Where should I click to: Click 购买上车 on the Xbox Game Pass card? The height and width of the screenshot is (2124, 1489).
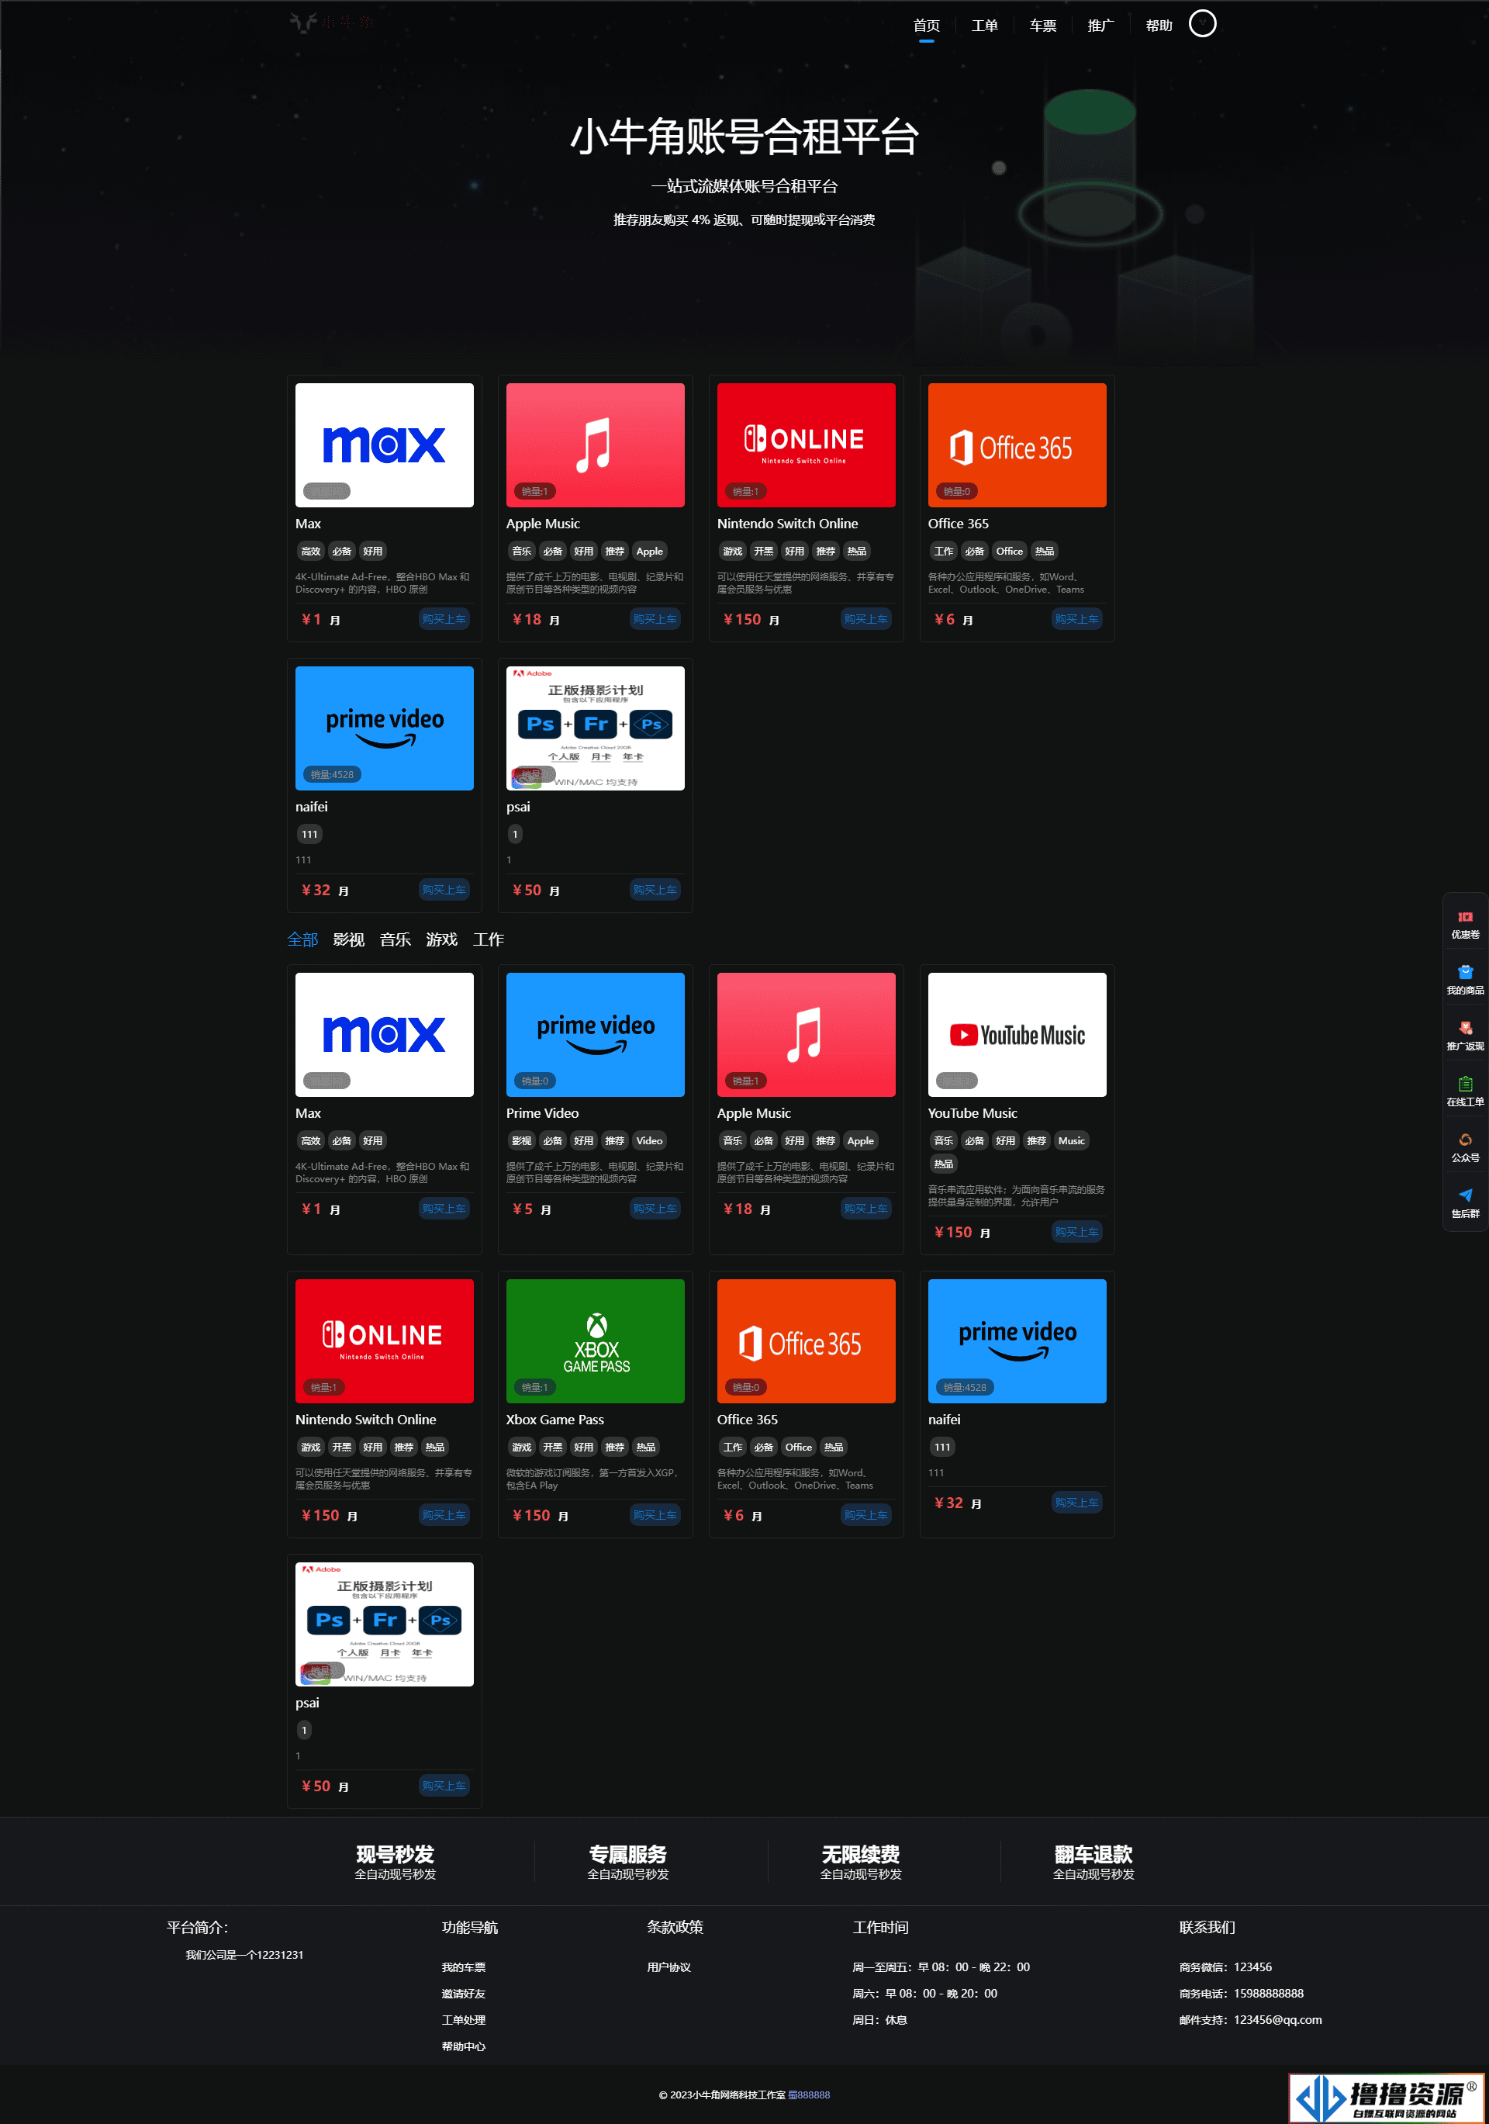(x=655, y=1515)
